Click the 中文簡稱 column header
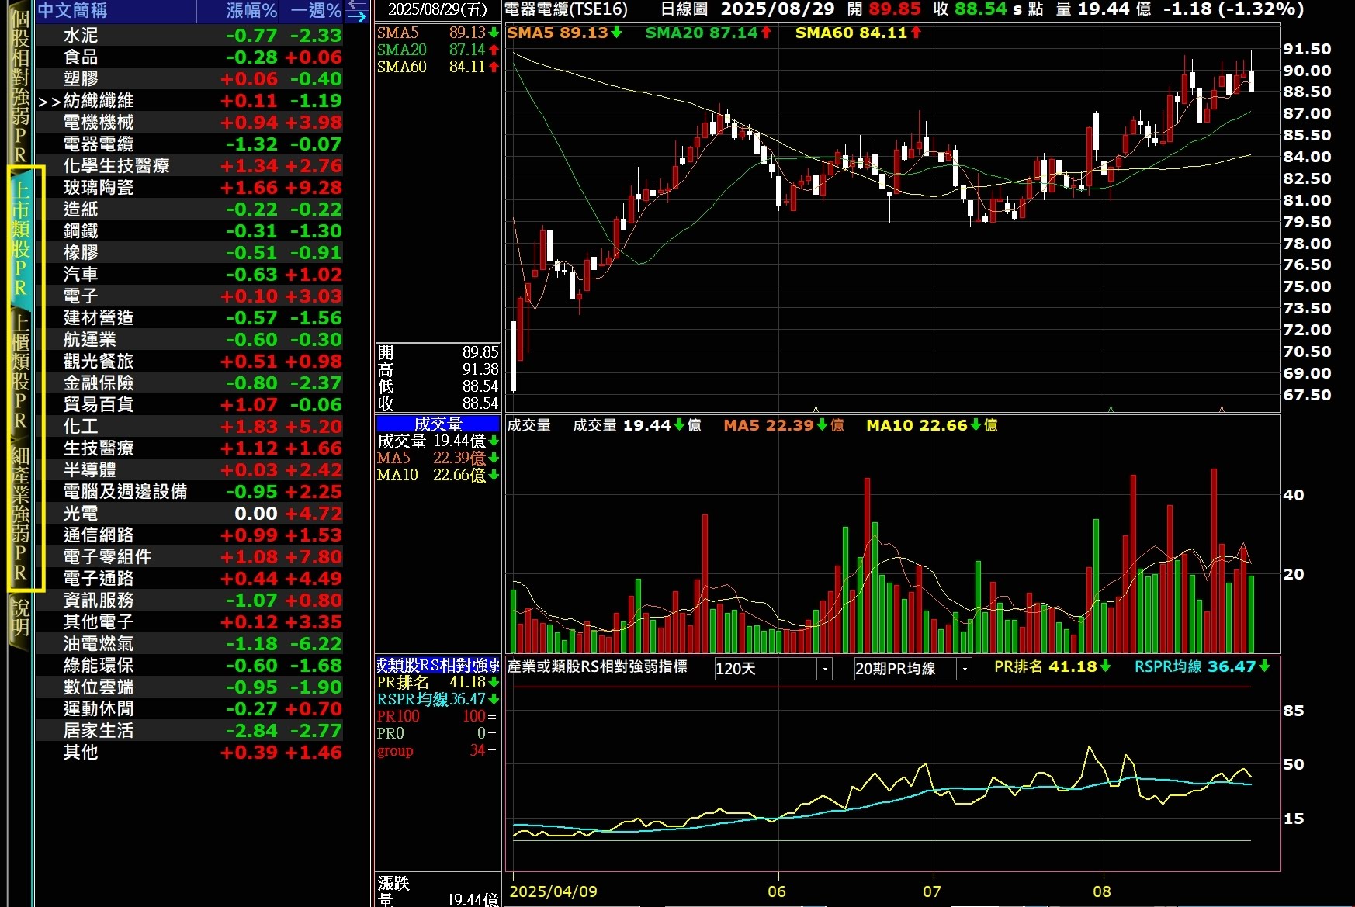 [x=73, y=11]
